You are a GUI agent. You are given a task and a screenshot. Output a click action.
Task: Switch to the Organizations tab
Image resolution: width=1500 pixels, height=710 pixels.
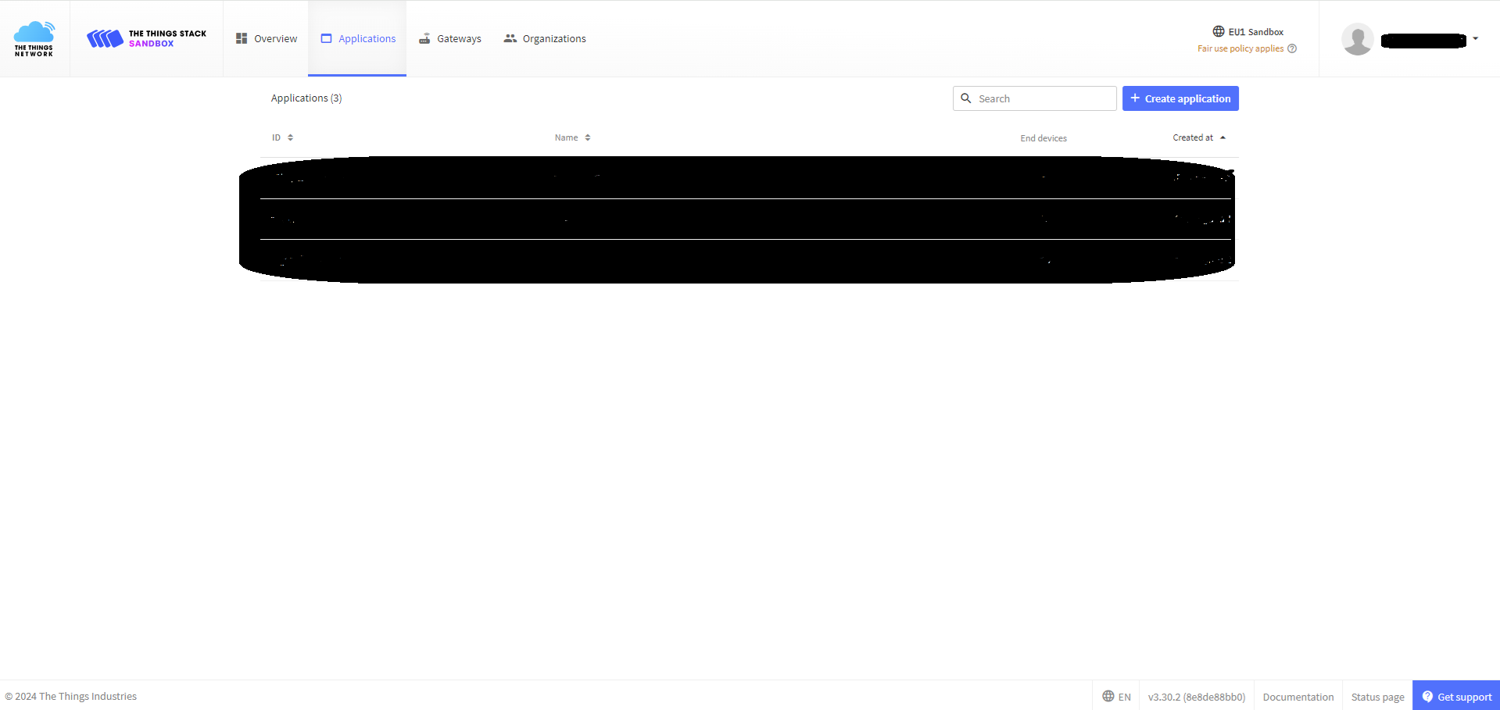tap(544, 39)
